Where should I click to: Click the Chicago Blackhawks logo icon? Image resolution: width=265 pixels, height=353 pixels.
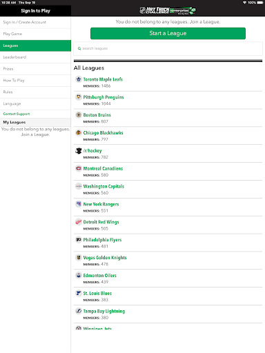[x=79, y=132]
